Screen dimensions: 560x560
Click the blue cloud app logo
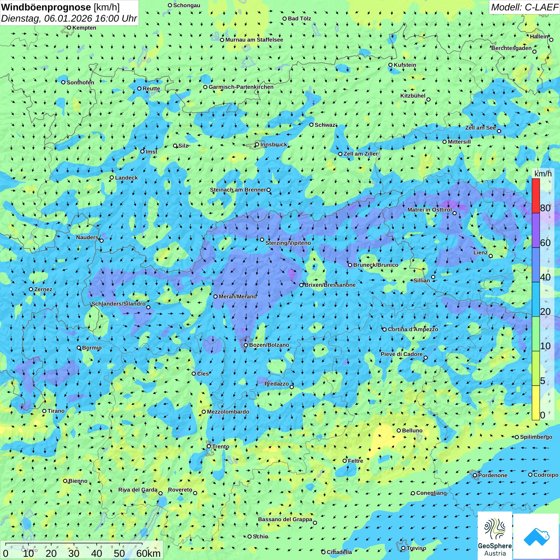pyautogui.click(x=536, y=536)
